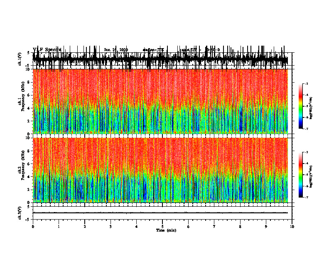This screenshot has width=329, height=254.
Task: Click the ch.1 spectrogram color scale bar
Action: [x=300, y=106]
